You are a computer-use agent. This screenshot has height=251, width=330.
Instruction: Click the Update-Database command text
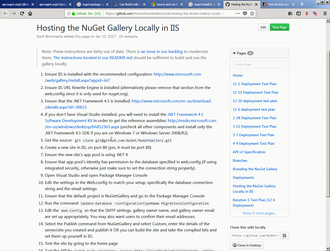[145, 203]
